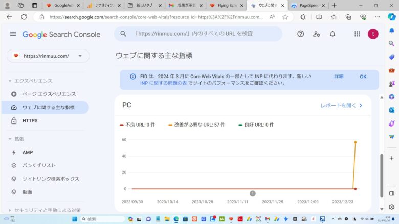Dismiss the FID notice with OK

(363, 77)
